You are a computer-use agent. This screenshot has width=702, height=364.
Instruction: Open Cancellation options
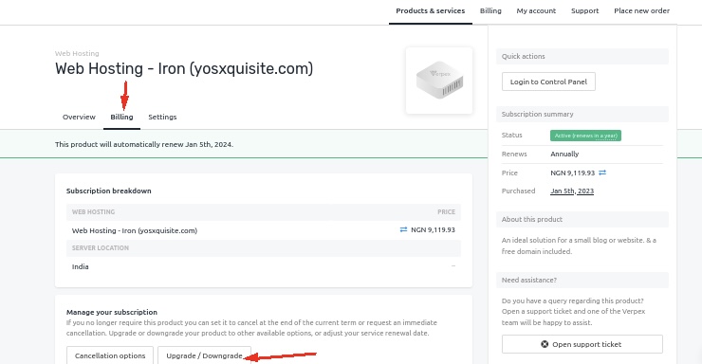tap(110, 355)
